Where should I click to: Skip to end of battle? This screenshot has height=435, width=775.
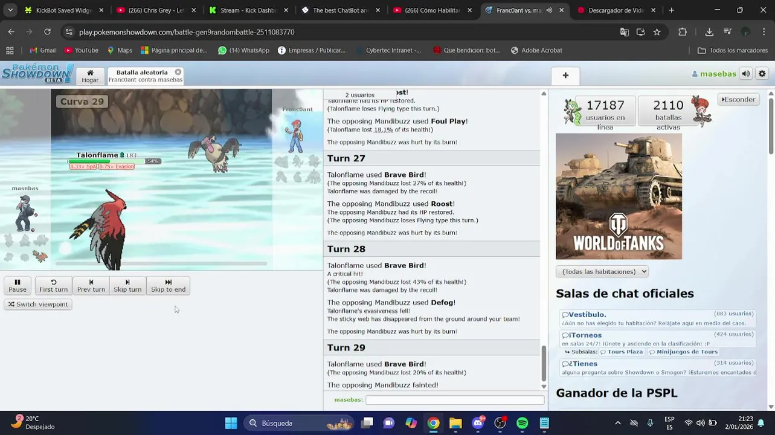[x=168, y=286]
